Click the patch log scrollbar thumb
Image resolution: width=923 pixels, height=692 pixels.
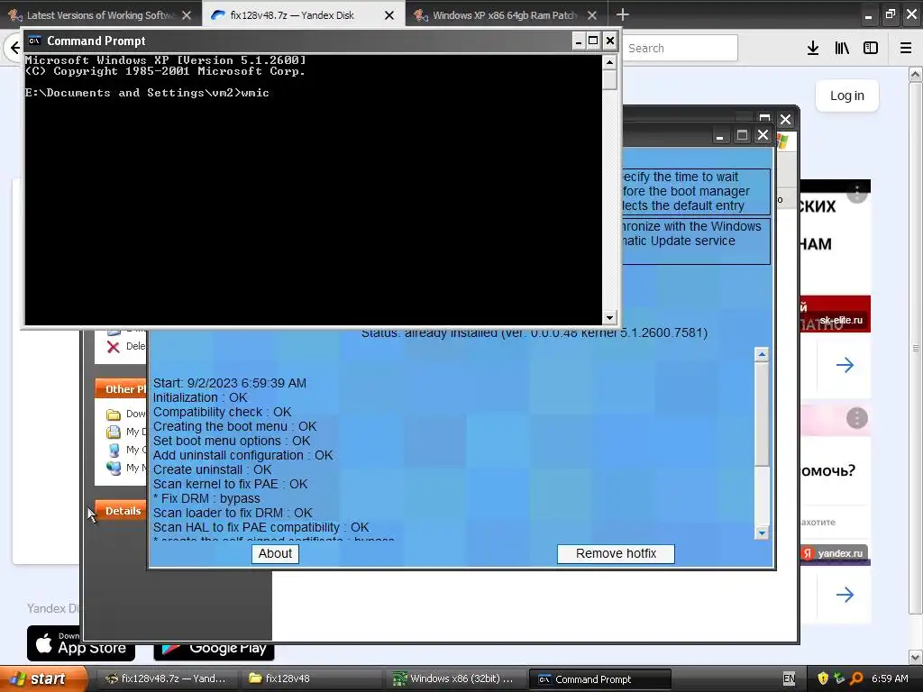(x=762, y=414)
